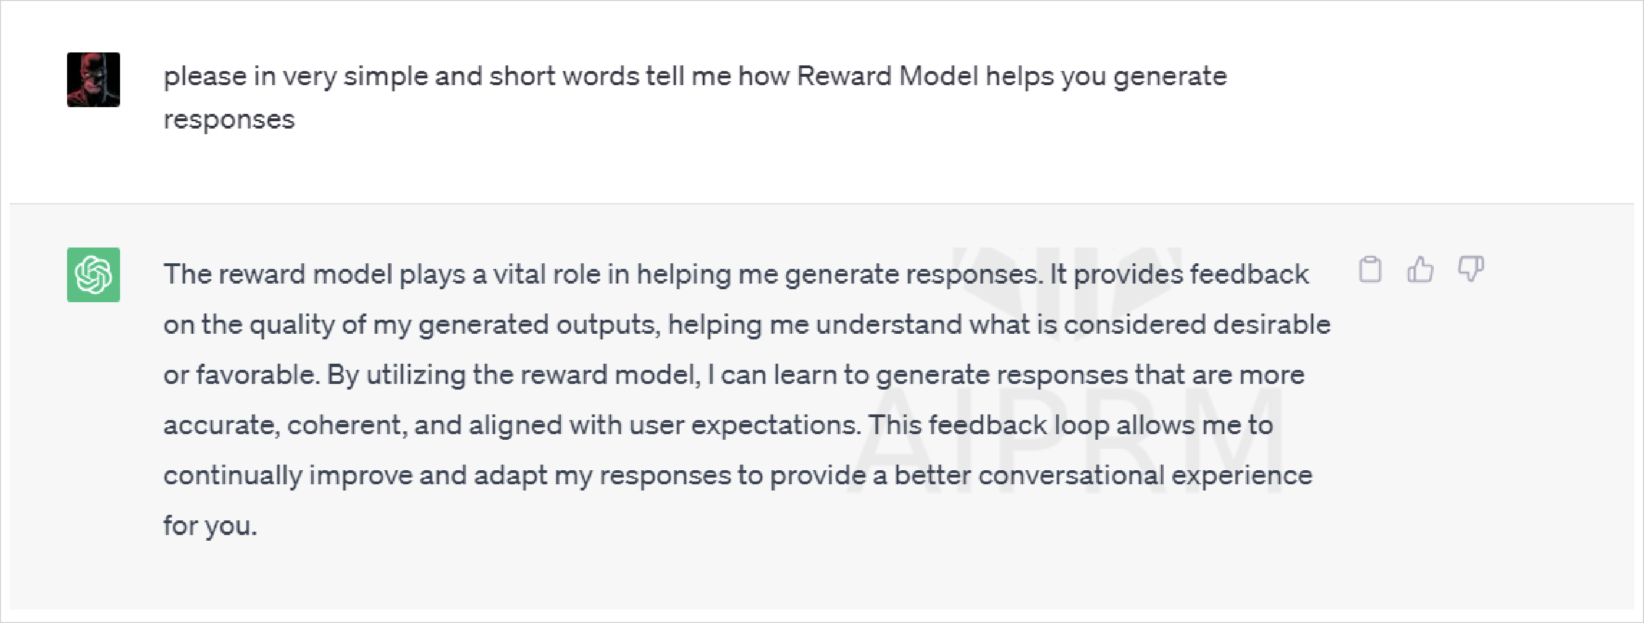Click the sentence beginning "or favorable. By utilizing"
Viewport: 1644px width, 623px height.
point(734,375)
